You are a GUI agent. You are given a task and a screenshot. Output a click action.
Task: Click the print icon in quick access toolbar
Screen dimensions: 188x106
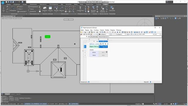22,2
